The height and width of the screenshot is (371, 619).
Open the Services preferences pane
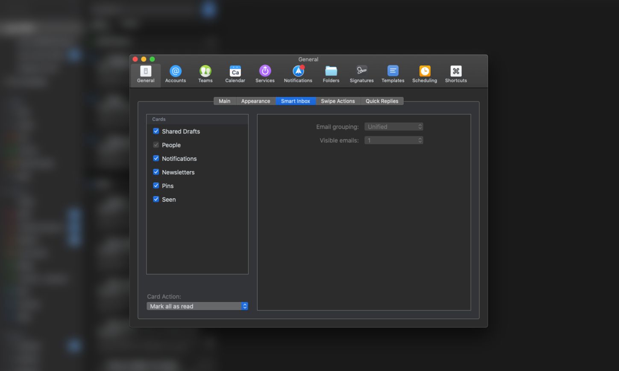[x=265, y=74]
